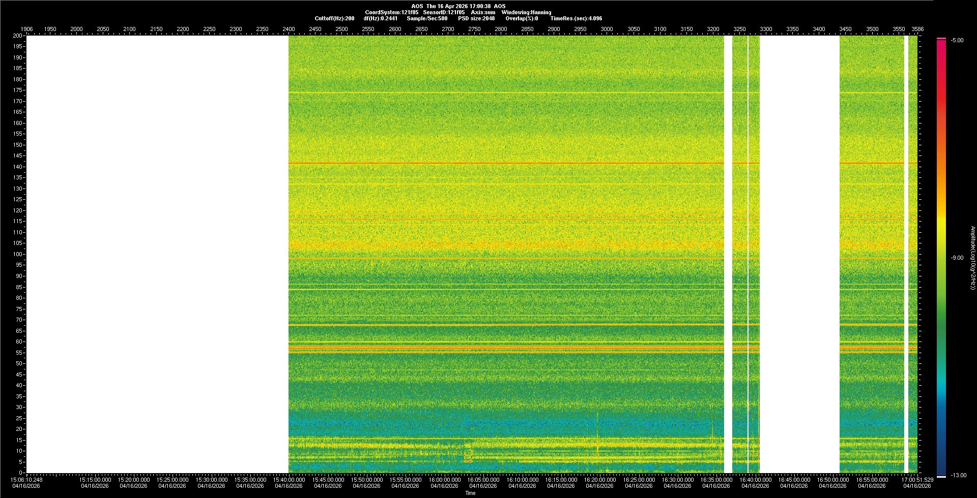Click the PSD size:2048 parameter text

(x=476, y=18)
